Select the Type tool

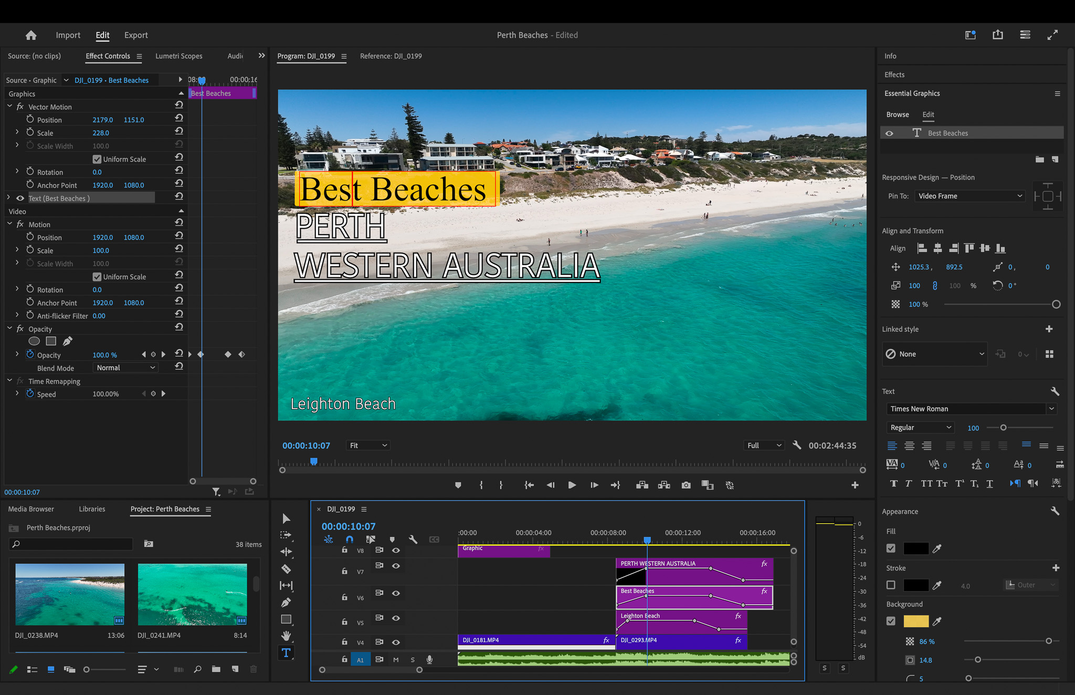click(286, 653)
